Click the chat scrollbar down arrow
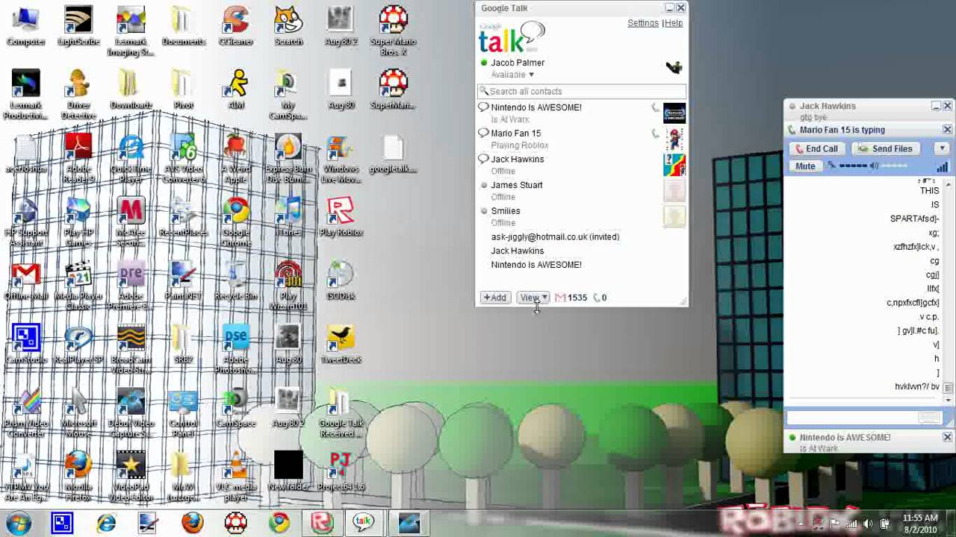The image size is (956, 537). click(949, 401)
